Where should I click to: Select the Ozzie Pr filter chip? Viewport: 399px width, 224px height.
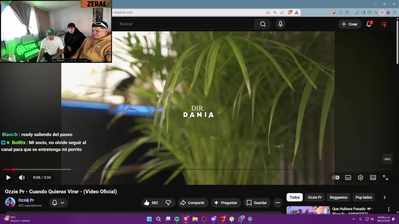[x=315, y=197]
